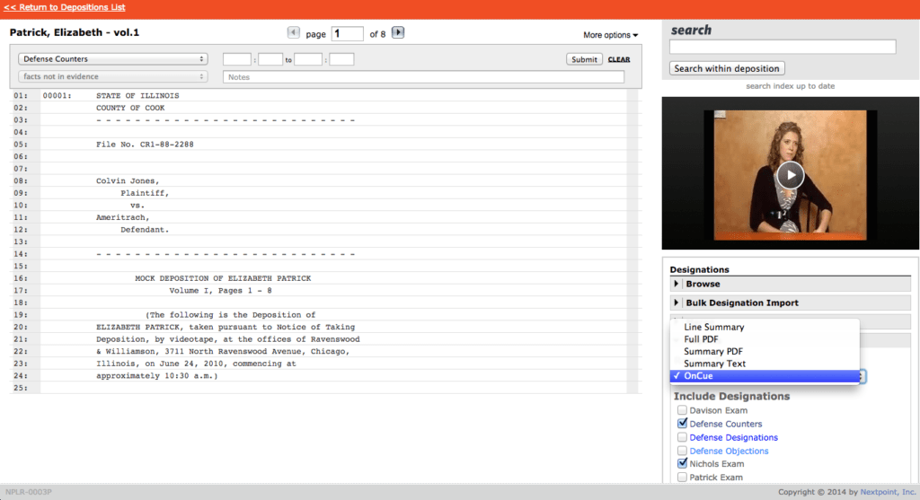Enable the Defense Objections checkbox

[x=683, y=451]
